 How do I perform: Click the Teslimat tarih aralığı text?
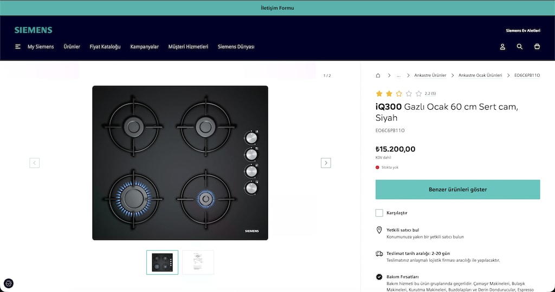(418, 254)
